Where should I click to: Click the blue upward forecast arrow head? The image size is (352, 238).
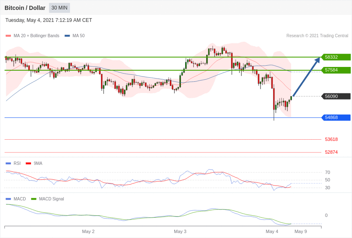(x=318, y=60)
